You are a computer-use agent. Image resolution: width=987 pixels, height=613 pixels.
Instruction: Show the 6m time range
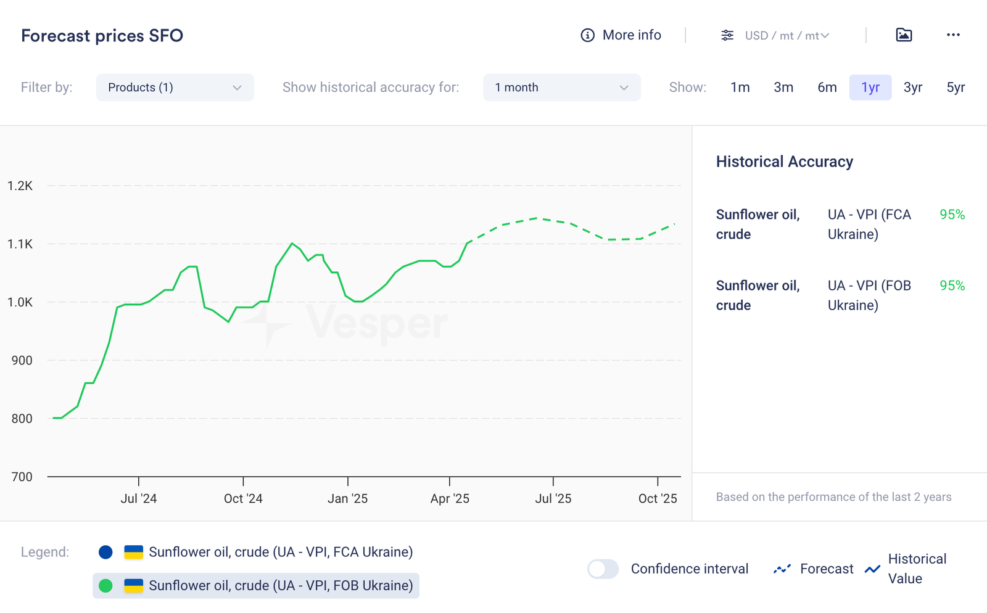(x=827, y=88)
